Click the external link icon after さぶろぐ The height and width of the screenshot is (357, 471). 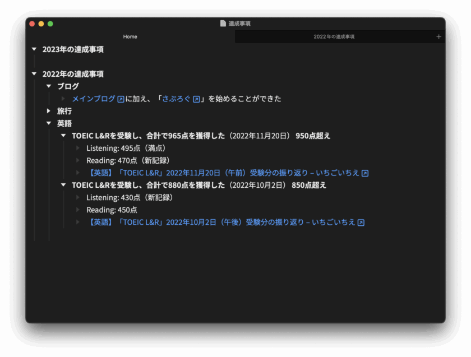point(196,99)
